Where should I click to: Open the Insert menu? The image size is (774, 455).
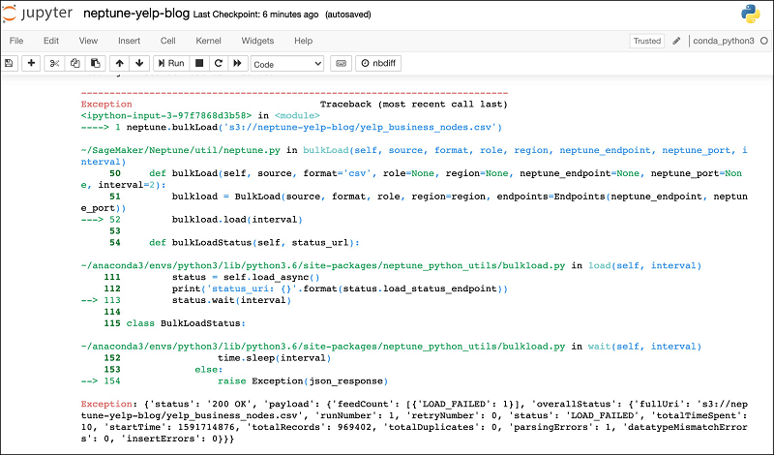[x=129, y=41]
